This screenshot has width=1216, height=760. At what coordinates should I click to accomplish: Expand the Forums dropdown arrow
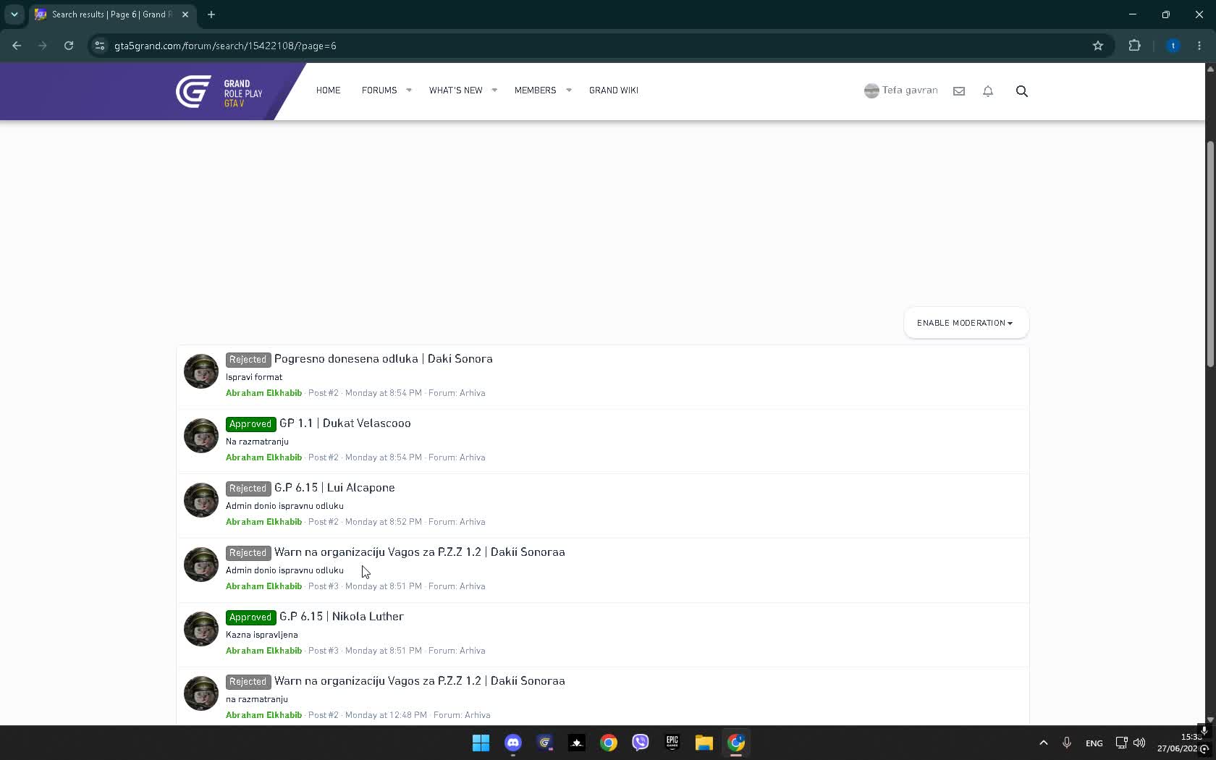[x=409, y=90]
